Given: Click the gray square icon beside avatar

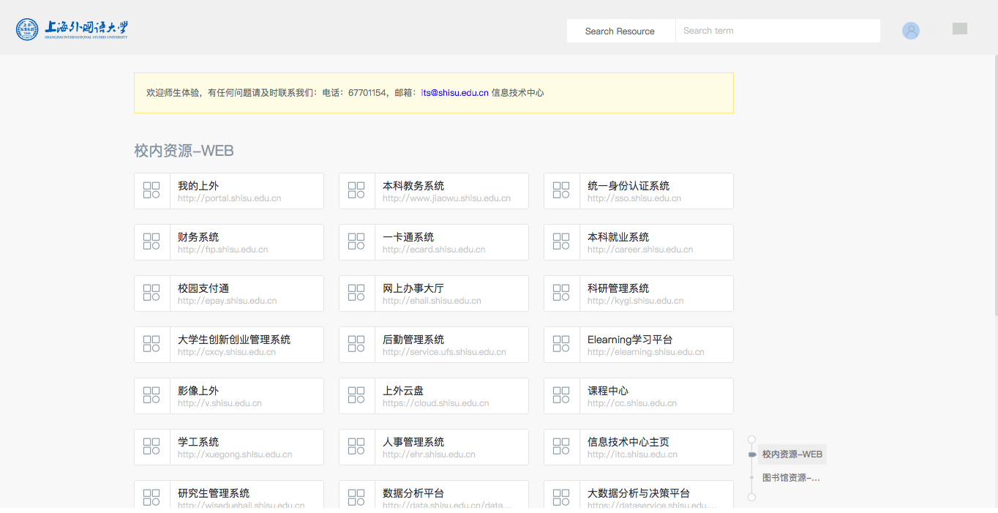Looking at the screenshot, I should pyautogui.click(x=960, y=29).
